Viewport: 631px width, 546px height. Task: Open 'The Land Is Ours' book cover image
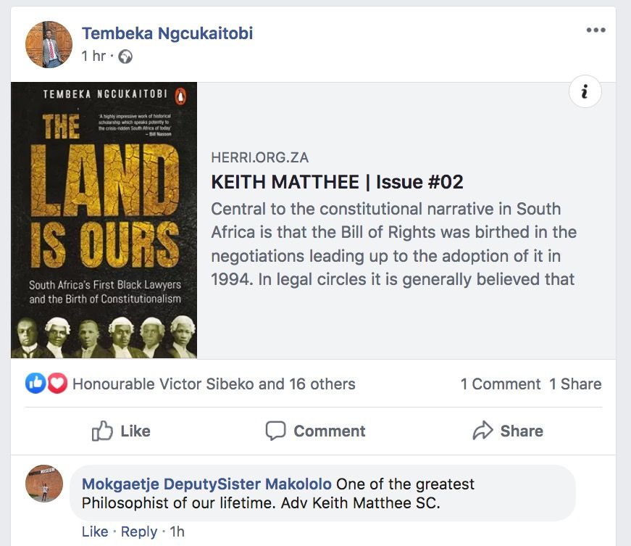click(x=104, y=220)
